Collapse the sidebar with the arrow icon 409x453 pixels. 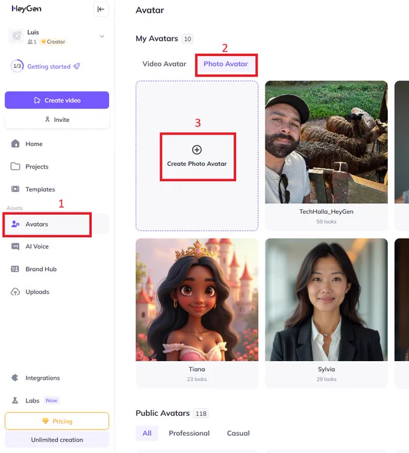[101, 9]
